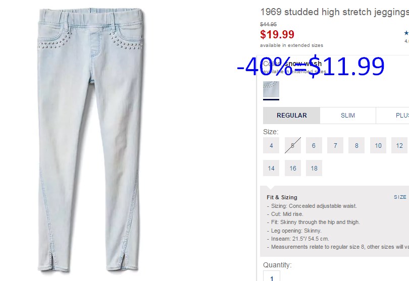This screenshot has width=409, height=281.
Task: Choose size 6
Action: tap(314, 145)
